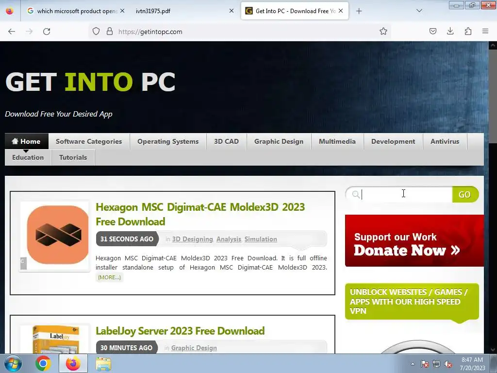Open LabelJoy Server 2023 Free Download title
This screenshot has width=497, height=373.
coord(180,331)
